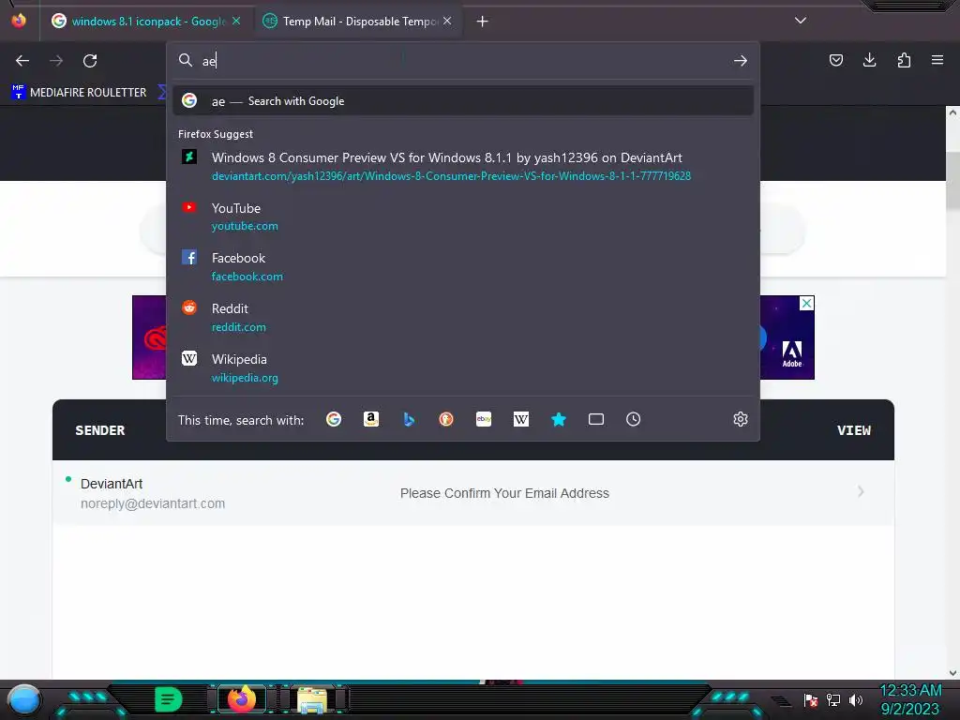Open the Start orb on taskbar

point(23,700)
